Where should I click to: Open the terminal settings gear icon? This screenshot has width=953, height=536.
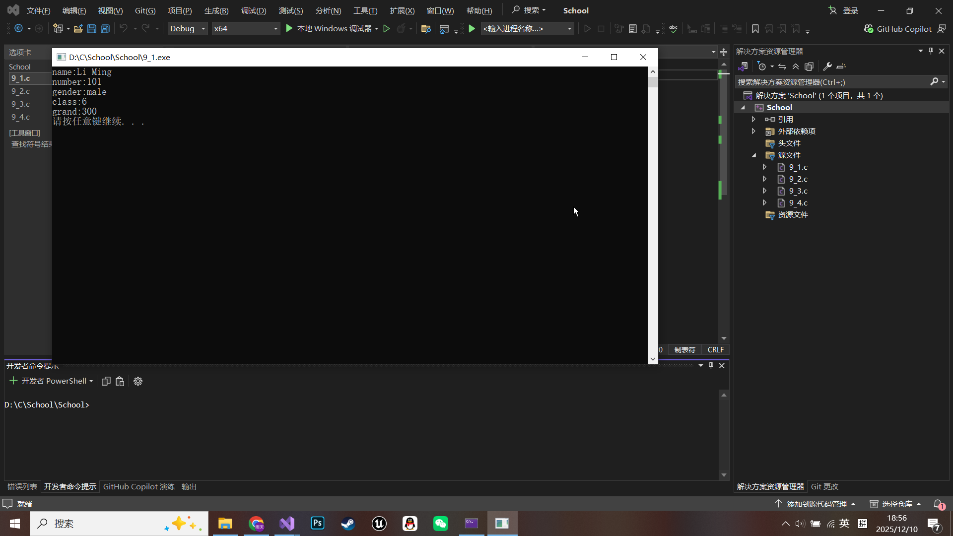point(138,381)
